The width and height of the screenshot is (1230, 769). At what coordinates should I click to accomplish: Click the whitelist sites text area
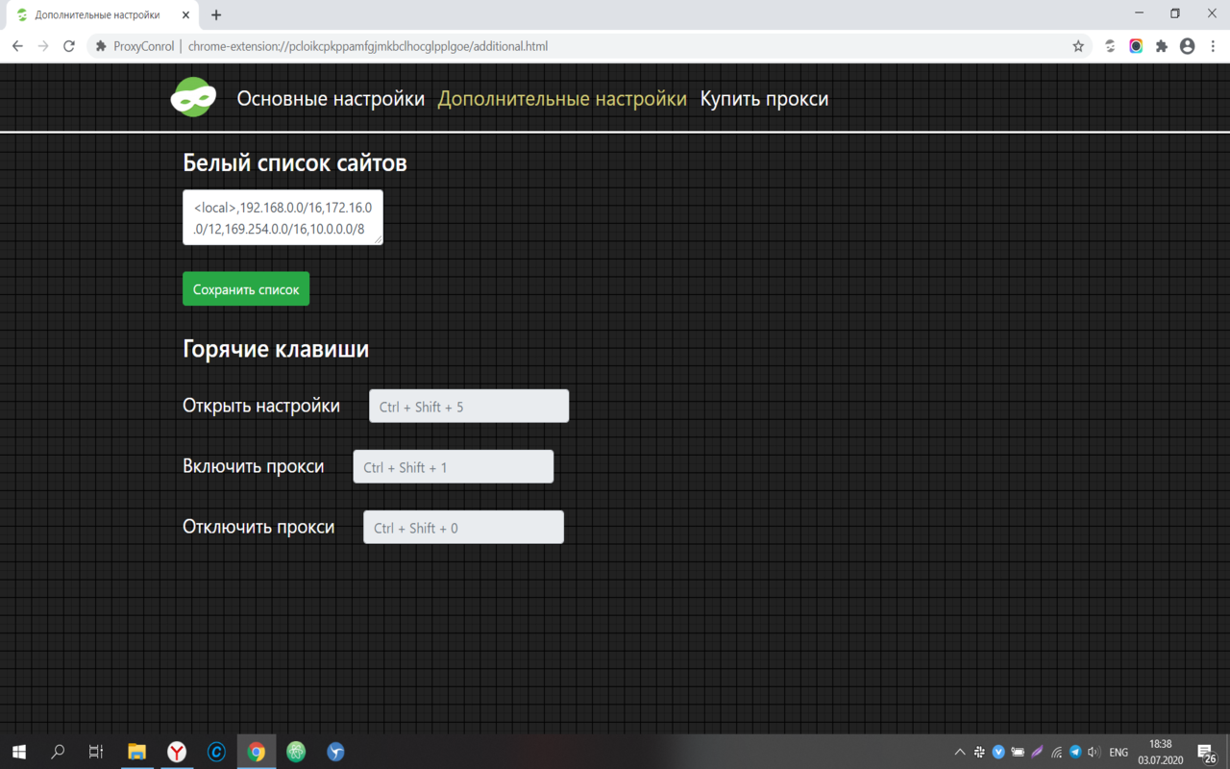pyautogui.click(x=283, y=217)
